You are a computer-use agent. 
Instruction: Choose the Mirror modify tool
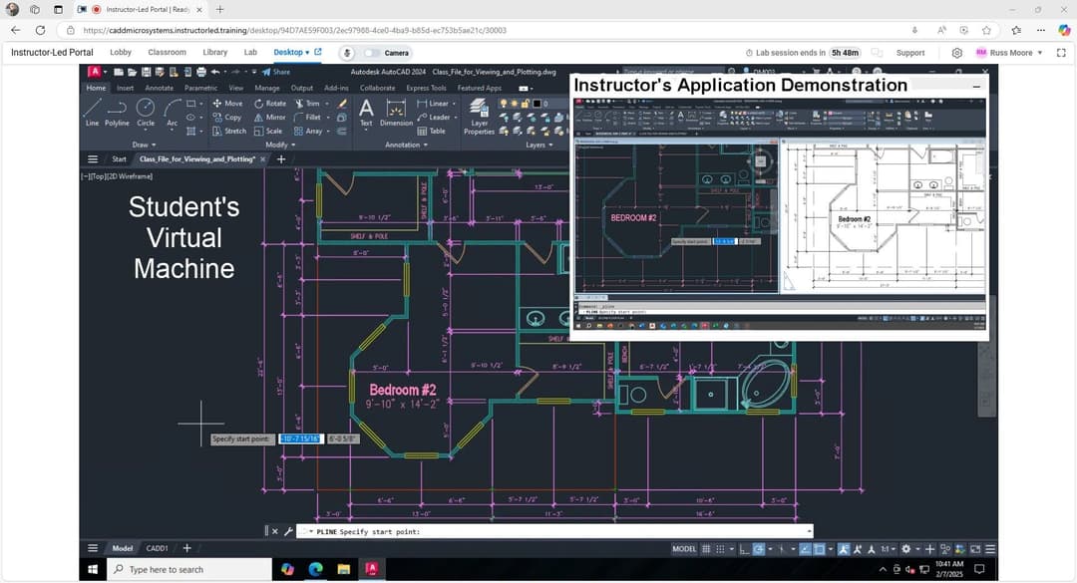269,117
